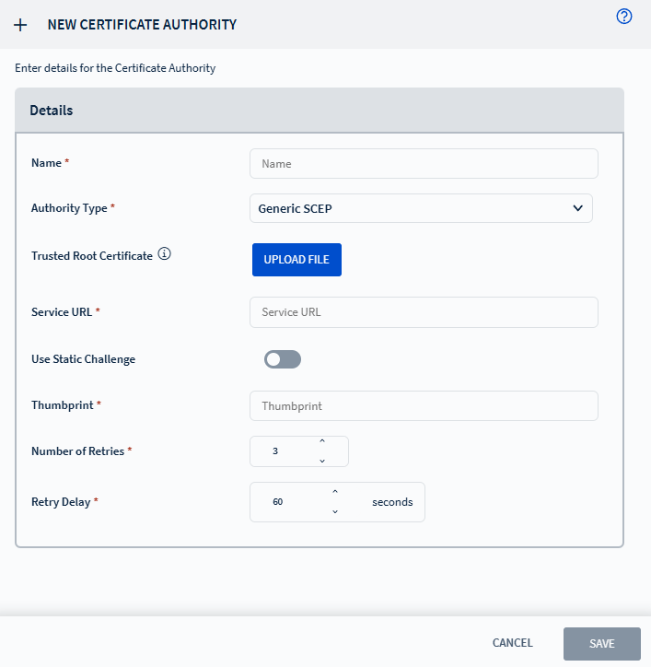Click the Number of Retries value 3
Viewport: 651px width, 667px height.
[x=275, y=451]
